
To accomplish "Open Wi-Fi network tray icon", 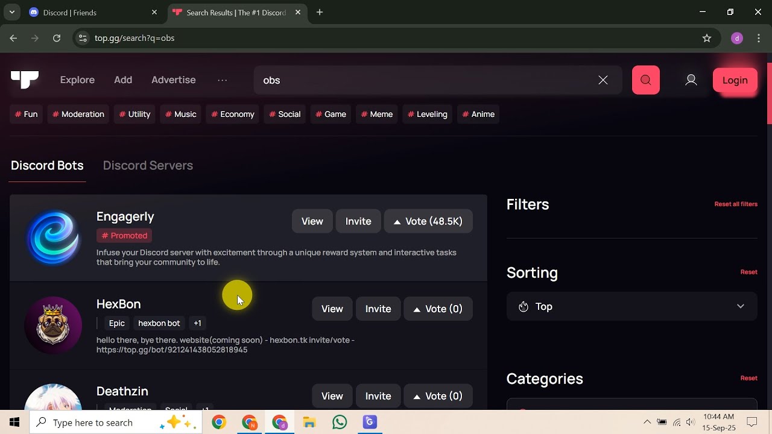I will tap(677, 422).
